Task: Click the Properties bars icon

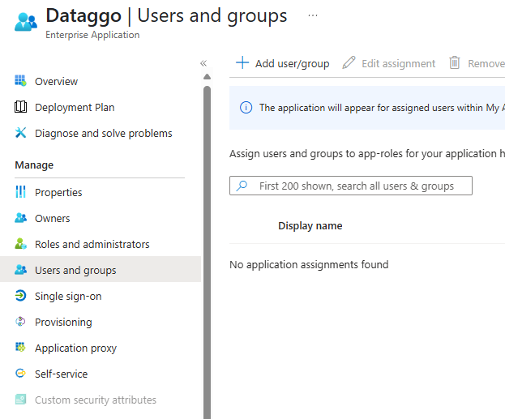Action: point(20,191)
